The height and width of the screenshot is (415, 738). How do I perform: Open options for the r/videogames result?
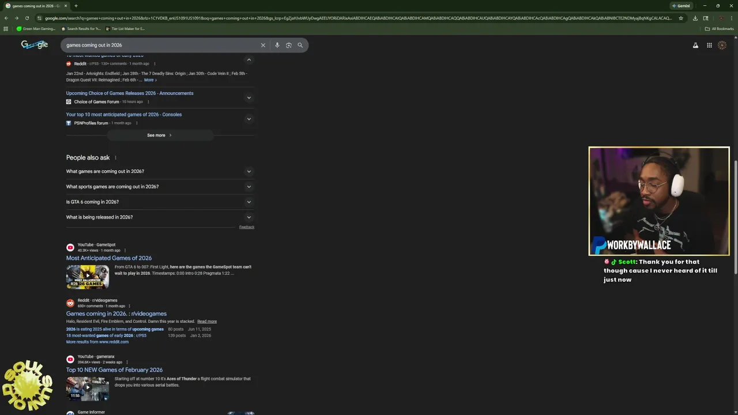pos(129,306)
